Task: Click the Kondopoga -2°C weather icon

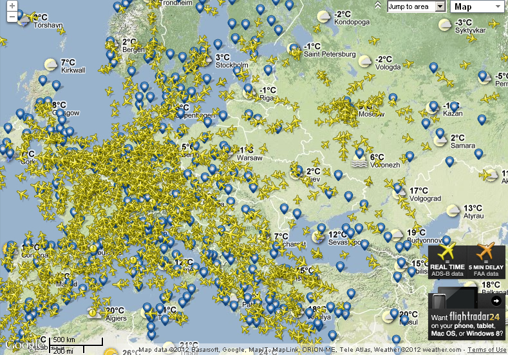Action: pyautogui.click(x=324, y=16)
